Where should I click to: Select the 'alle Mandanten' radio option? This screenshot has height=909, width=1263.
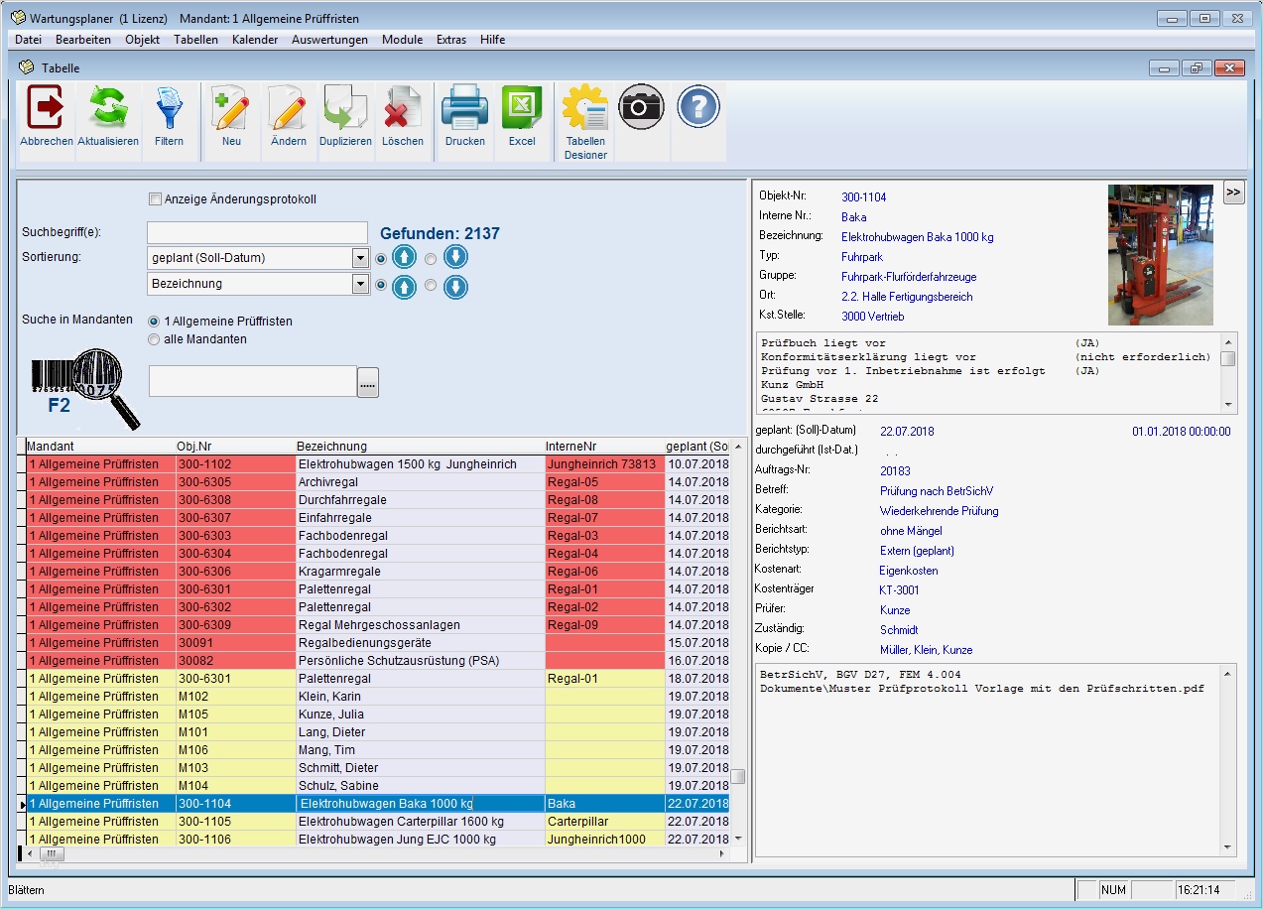pyautogui.click(x=154, y=339)
